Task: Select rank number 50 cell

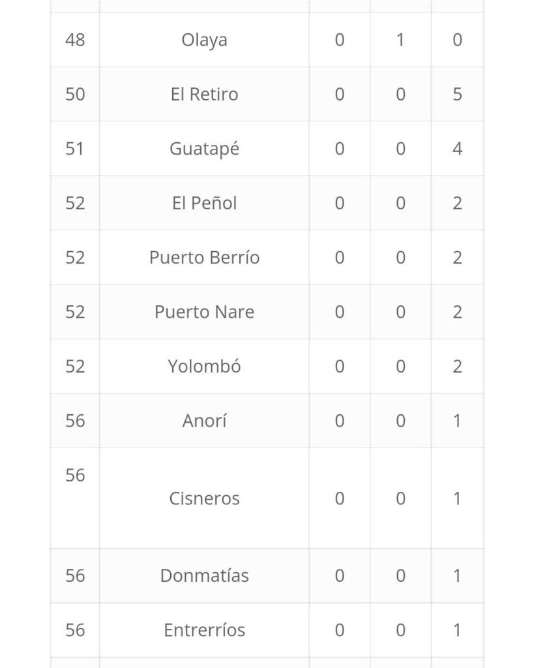Action: point(75,94)
